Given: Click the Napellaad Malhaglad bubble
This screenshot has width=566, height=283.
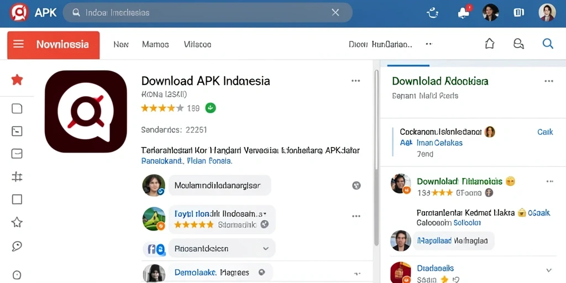Looking at the screenshot, I should coord(453,240).
